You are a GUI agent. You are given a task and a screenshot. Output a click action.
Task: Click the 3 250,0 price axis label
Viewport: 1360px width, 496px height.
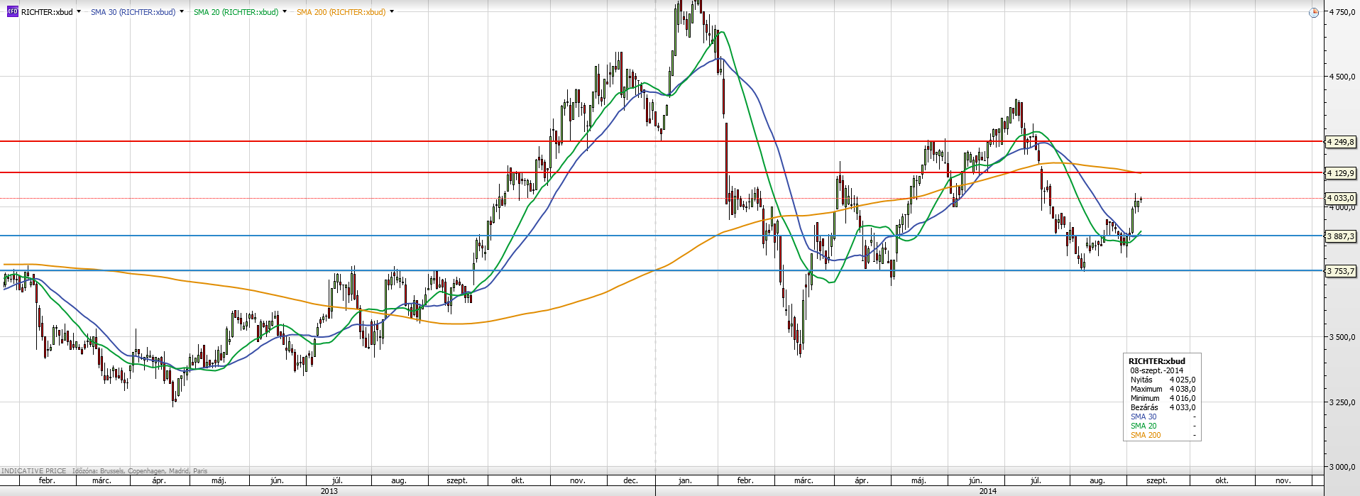pyautogui.click(x=1342, y=402)
